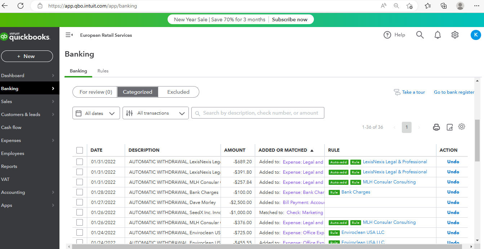Expand the Dashboard sidebar chevron

click(53, 76)
